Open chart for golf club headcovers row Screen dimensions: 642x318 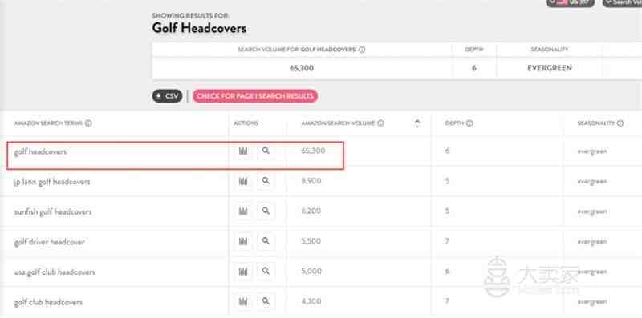(x=243, y=302)
